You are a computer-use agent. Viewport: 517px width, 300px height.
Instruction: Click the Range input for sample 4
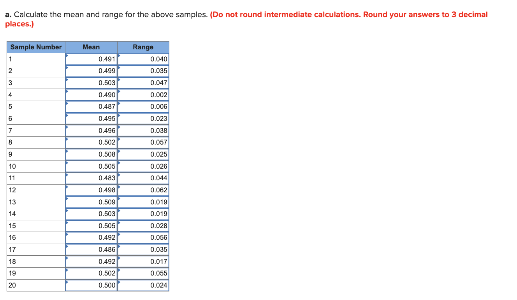click(143, 94)
